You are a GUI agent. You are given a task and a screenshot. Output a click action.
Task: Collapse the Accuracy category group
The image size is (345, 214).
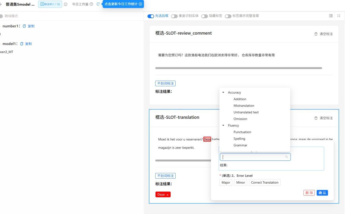pos(223,93)
